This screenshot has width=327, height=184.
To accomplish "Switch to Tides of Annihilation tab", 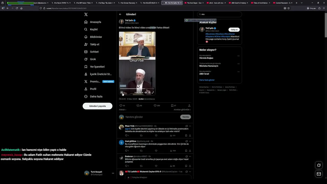I will 260,3.
